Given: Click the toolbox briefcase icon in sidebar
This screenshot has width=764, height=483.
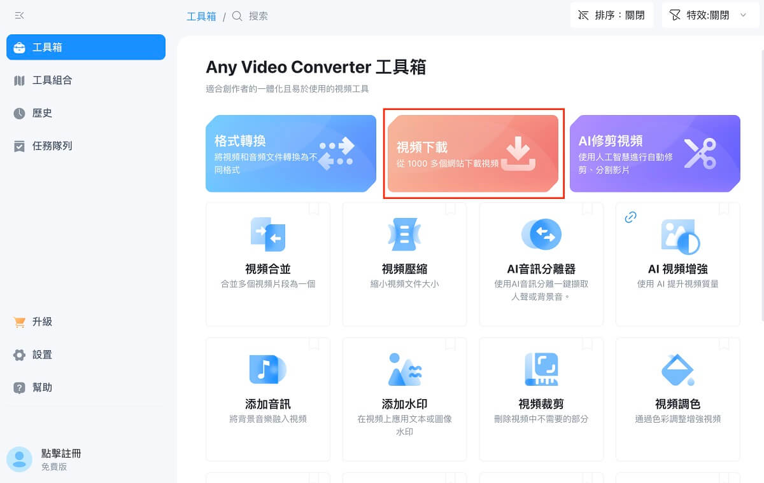Looking at the screenshot, I should click(19, 48).
